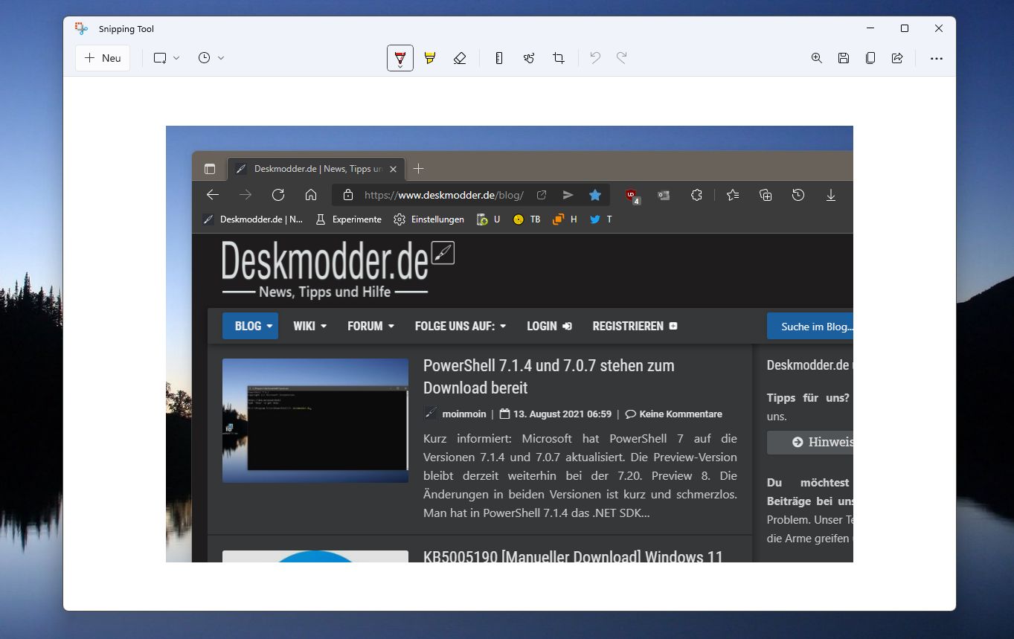Select the yellow Highlighter tool
Image resolution: width=1014 pixels, height=639 pixels.
pyautogui.click(x=430, y=58)
